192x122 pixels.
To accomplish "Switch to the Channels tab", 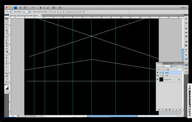I will [166, 64].
